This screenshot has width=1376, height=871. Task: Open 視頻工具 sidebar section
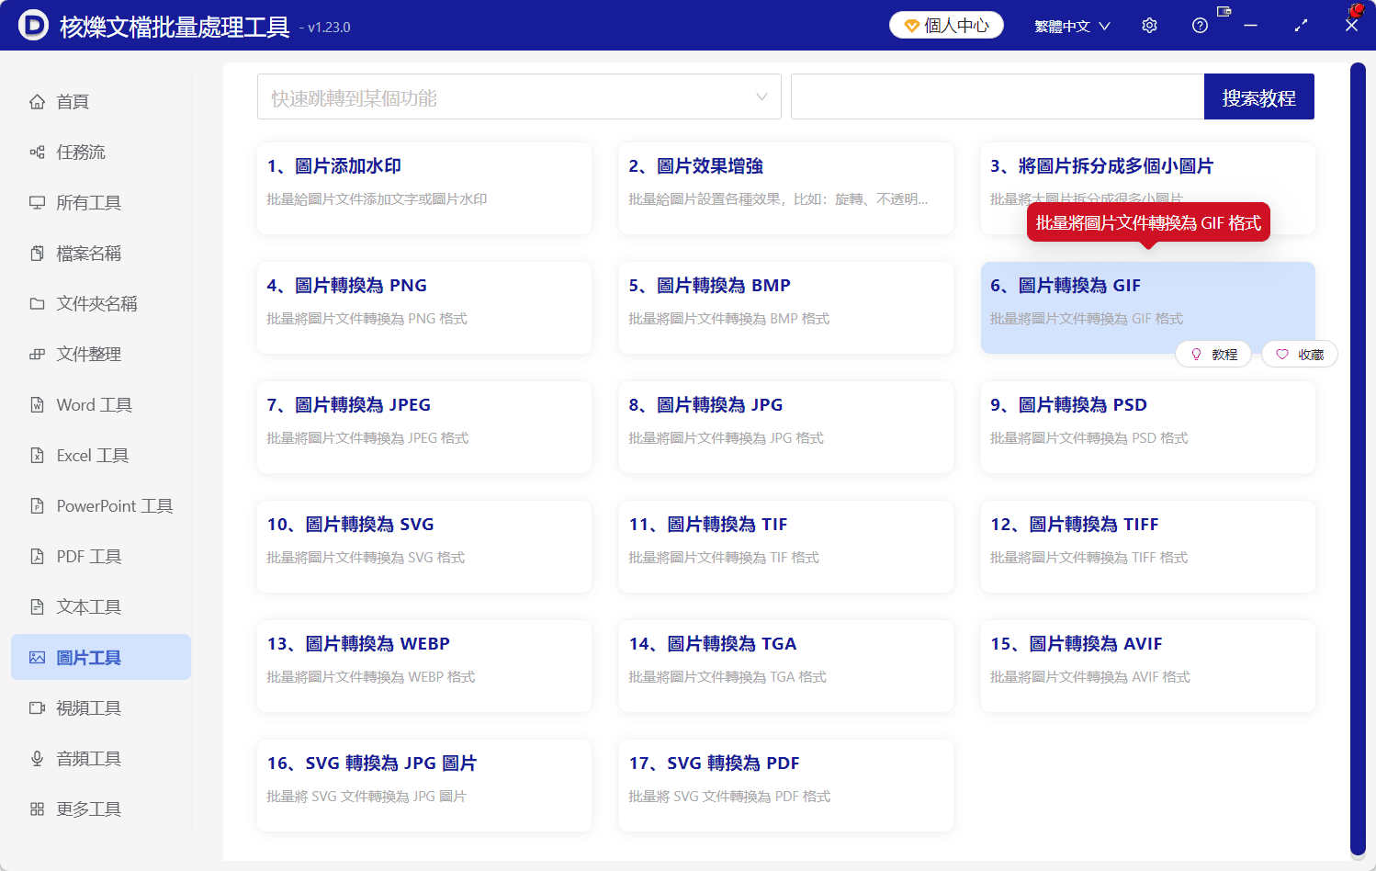tap(101, 707)
